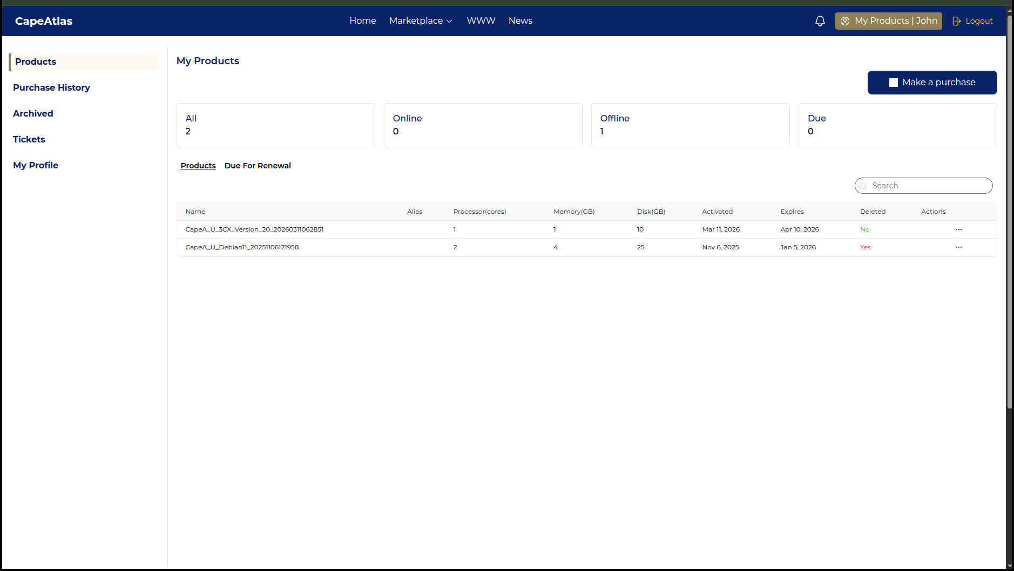Click the logout arrow icon
The width and height of the screenshot is (1014, 571).
point(957,21)
